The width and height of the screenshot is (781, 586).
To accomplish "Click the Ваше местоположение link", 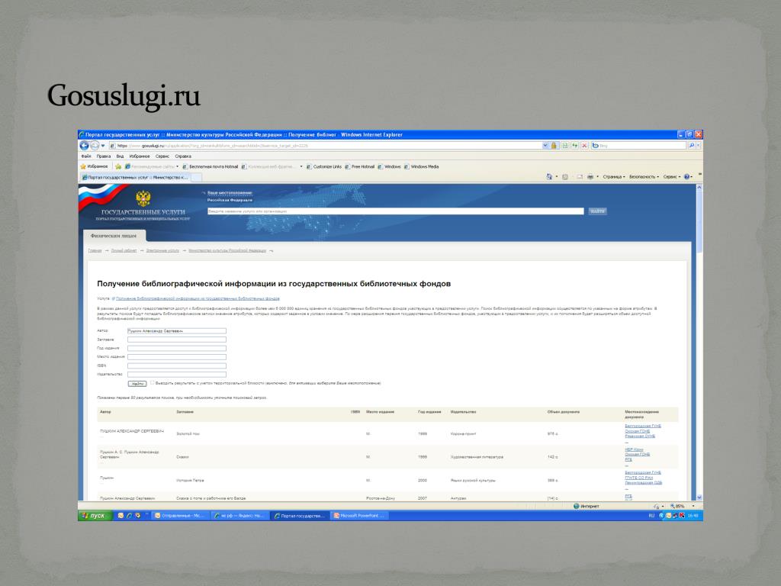I will coord(230,193).
